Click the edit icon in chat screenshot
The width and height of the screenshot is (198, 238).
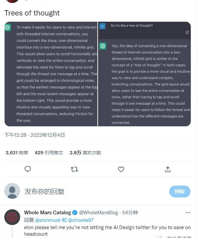coord(187,32)
